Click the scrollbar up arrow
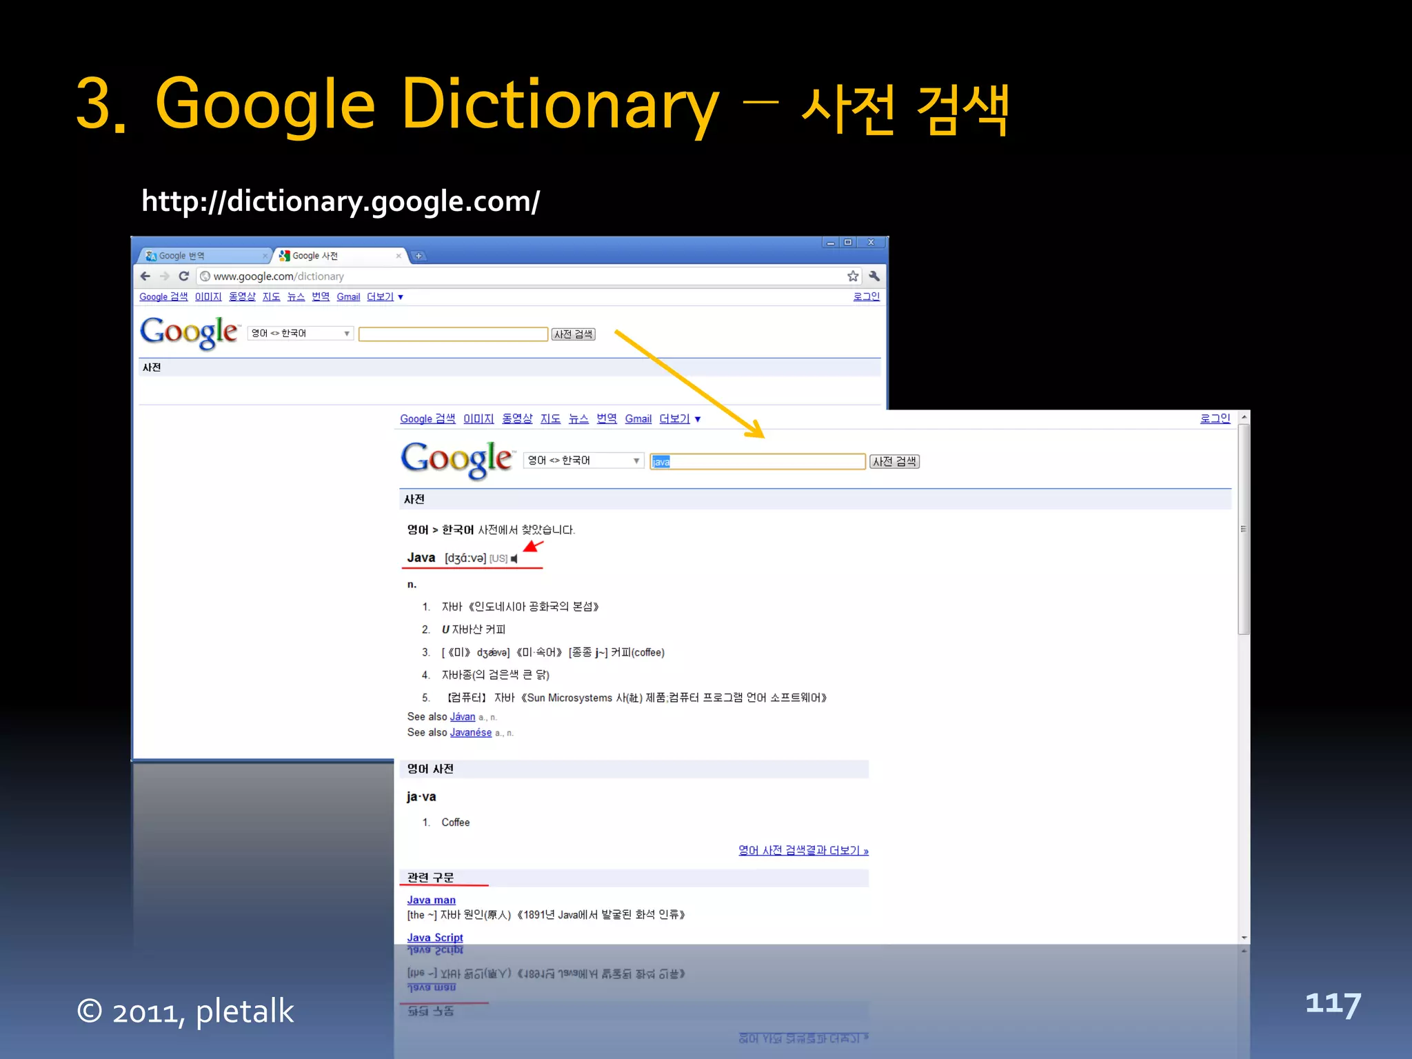The image size is (1412, 1059). coord(1244,417)
